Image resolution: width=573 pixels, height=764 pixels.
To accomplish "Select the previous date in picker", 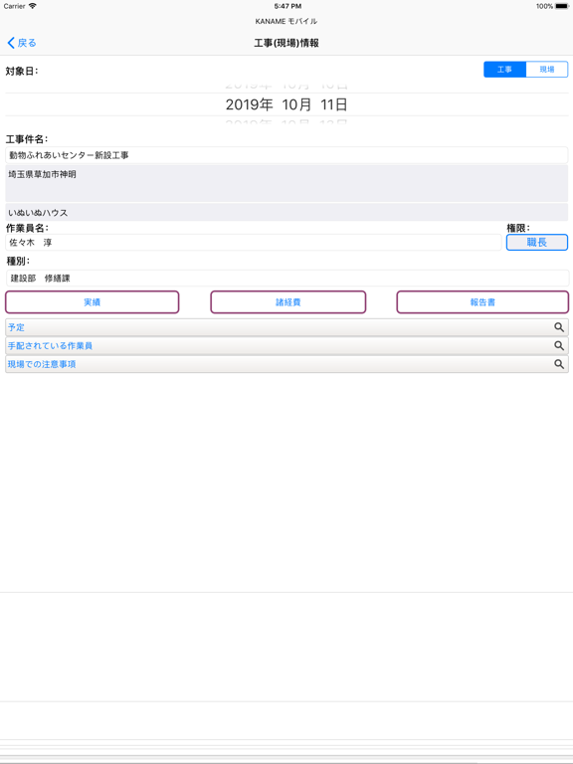I will (x=286, y=87).
